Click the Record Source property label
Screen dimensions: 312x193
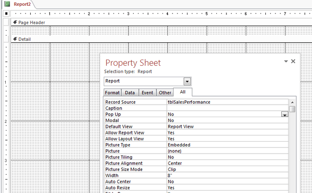[x=120, y=102]
